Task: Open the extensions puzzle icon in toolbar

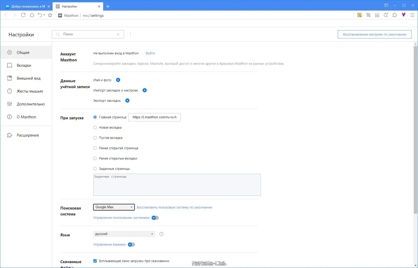Action: pos(395,15)
